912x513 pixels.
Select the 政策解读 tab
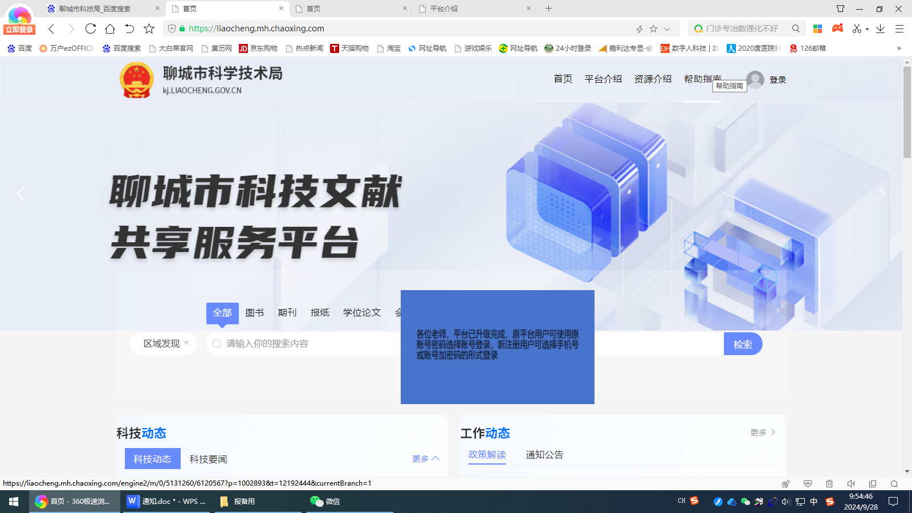pos(487,455)
